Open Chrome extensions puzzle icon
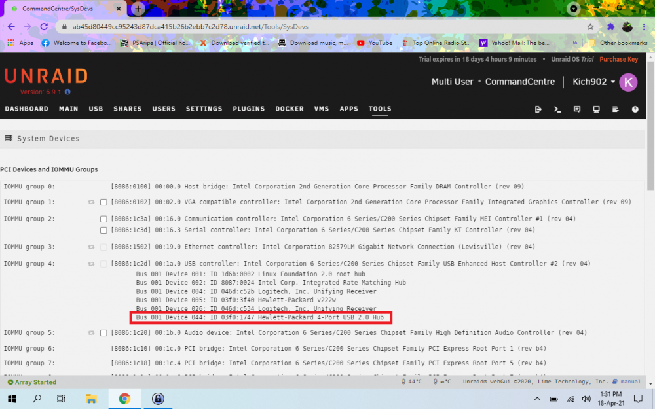This screenshot has height=409, width=655. tap(610, 27)
